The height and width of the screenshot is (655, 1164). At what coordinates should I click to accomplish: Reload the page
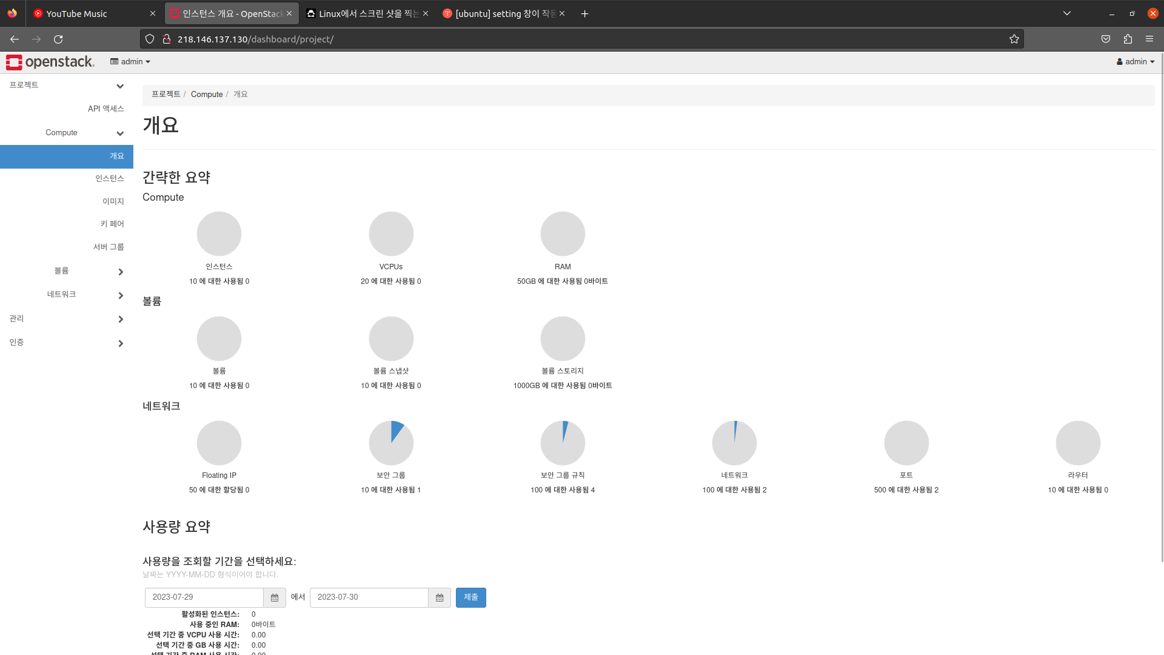pos(58,39)
